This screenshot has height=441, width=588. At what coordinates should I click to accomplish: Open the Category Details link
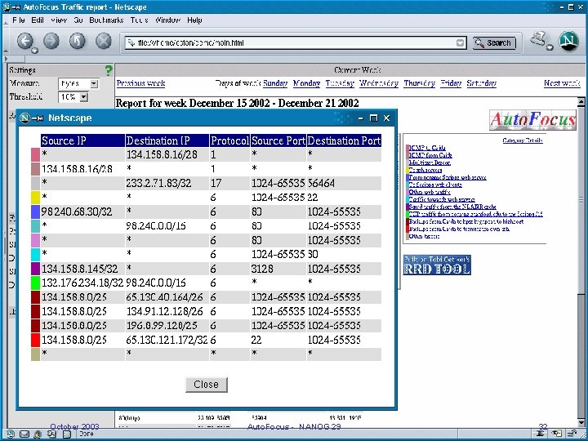point(523,140)
